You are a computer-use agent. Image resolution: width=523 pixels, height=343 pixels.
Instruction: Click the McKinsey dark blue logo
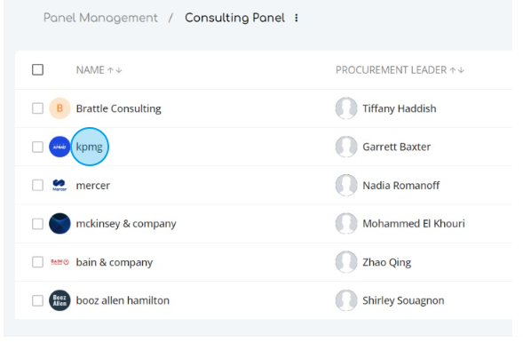tap(59, 224)
